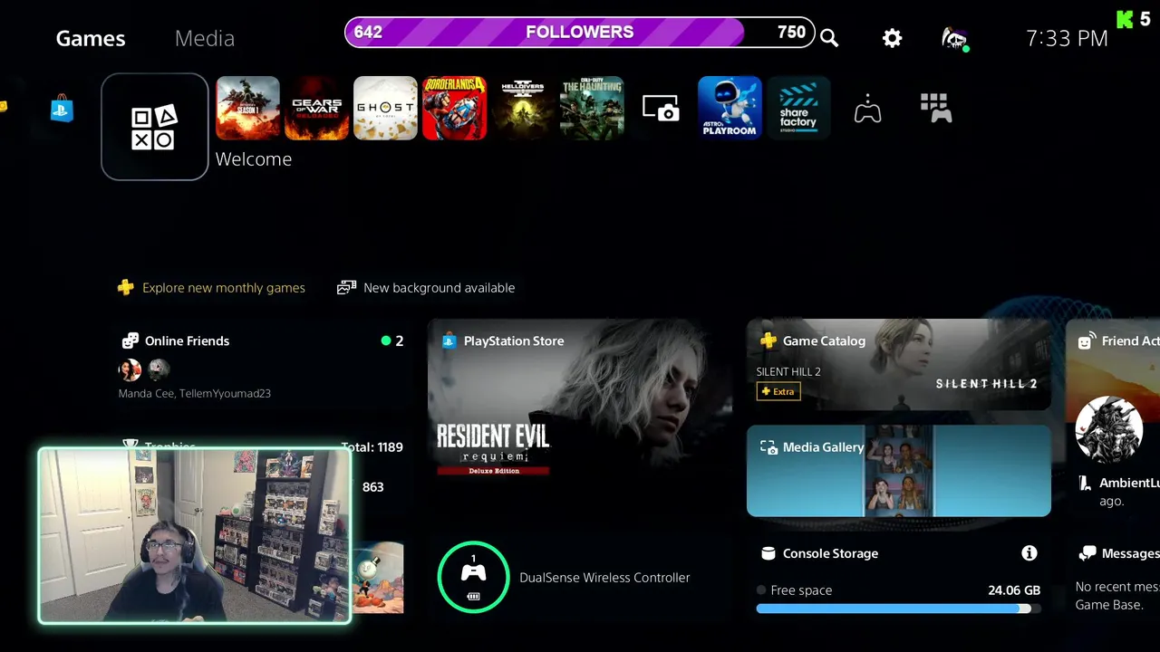Image resolution: width=1160 pixels, height=652 pixels.
Task: Open Gears of War Reloaded game
Action: (x=317, y=108)
